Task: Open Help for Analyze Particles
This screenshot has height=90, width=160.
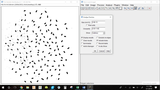Action: pyautogui.click(x=108, y=51)
